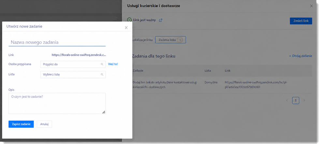The image size is (319, 144).
Task: Click the Zmień link button
Action: click(301, 21)
